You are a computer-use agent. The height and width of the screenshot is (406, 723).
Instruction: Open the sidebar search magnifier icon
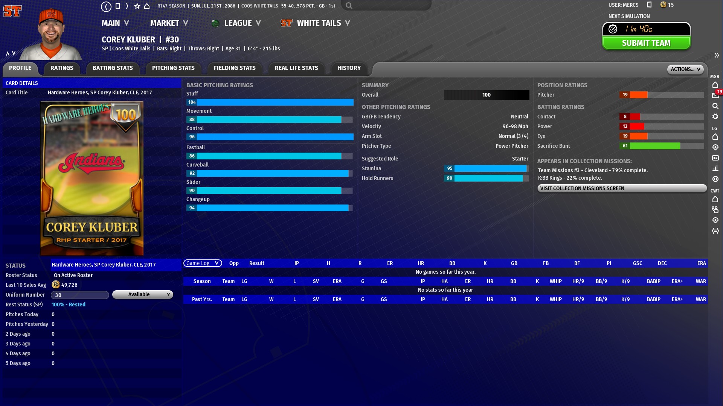coord(715,106)
